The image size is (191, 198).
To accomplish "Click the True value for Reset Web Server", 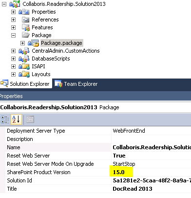I will coord(119,156).
